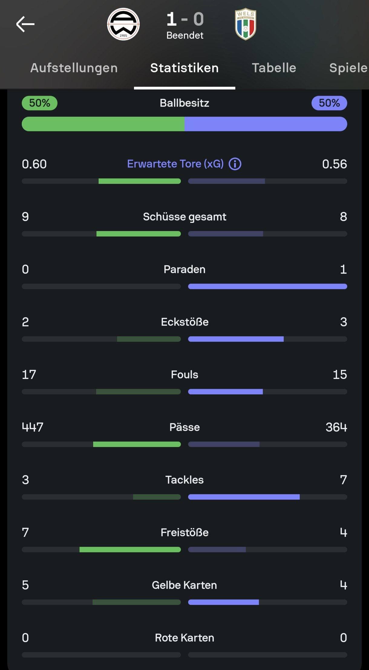The height and width of the screenshot is (670, 369).
Task: Click the Schüsse gesamt stat label
Action: pos(184,217)
